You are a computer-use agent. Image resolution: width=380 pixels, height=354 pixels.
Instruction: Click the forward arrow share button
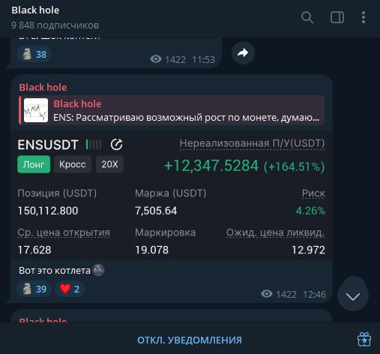coord(243,53)
